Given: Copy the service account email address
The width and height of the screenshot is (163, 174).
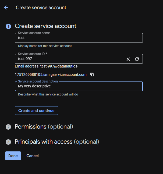Looking at the screenshot, I should [x=92, y=74].
